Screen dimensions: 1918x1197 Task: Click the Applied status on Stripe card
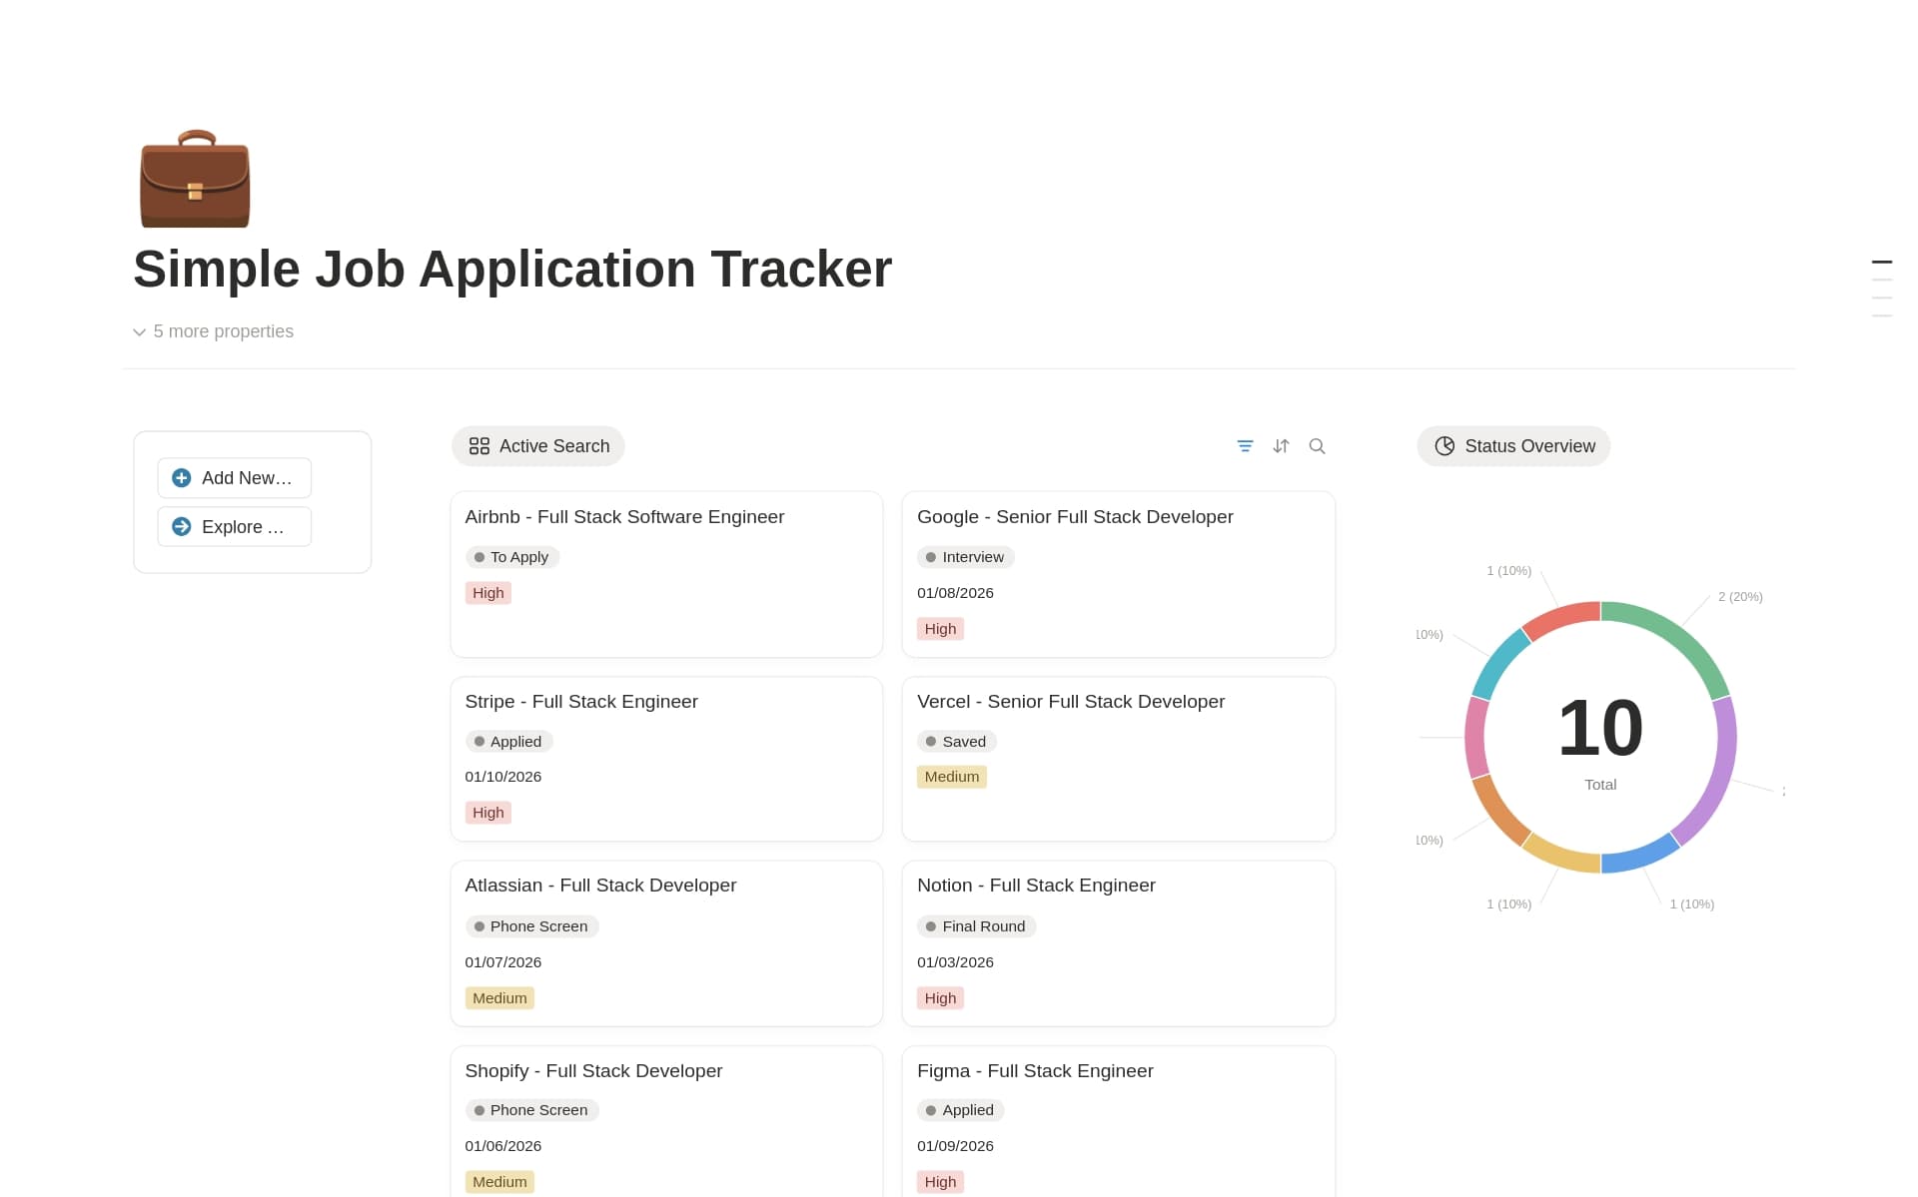point(508,742)
